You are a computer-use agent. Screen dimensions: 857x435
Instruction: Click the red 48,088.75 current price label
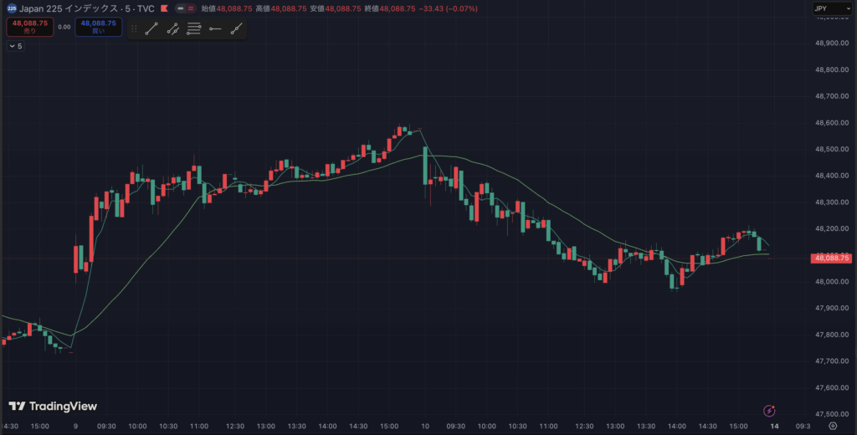831,258
